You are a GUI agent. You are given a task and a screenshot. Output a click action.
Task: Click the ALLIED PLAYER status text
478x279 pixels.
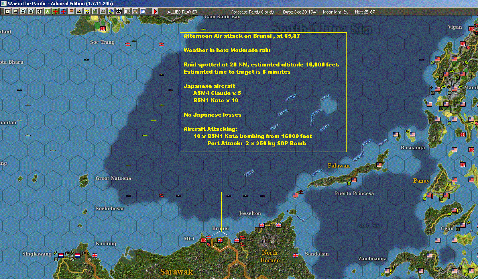(182, 12)
